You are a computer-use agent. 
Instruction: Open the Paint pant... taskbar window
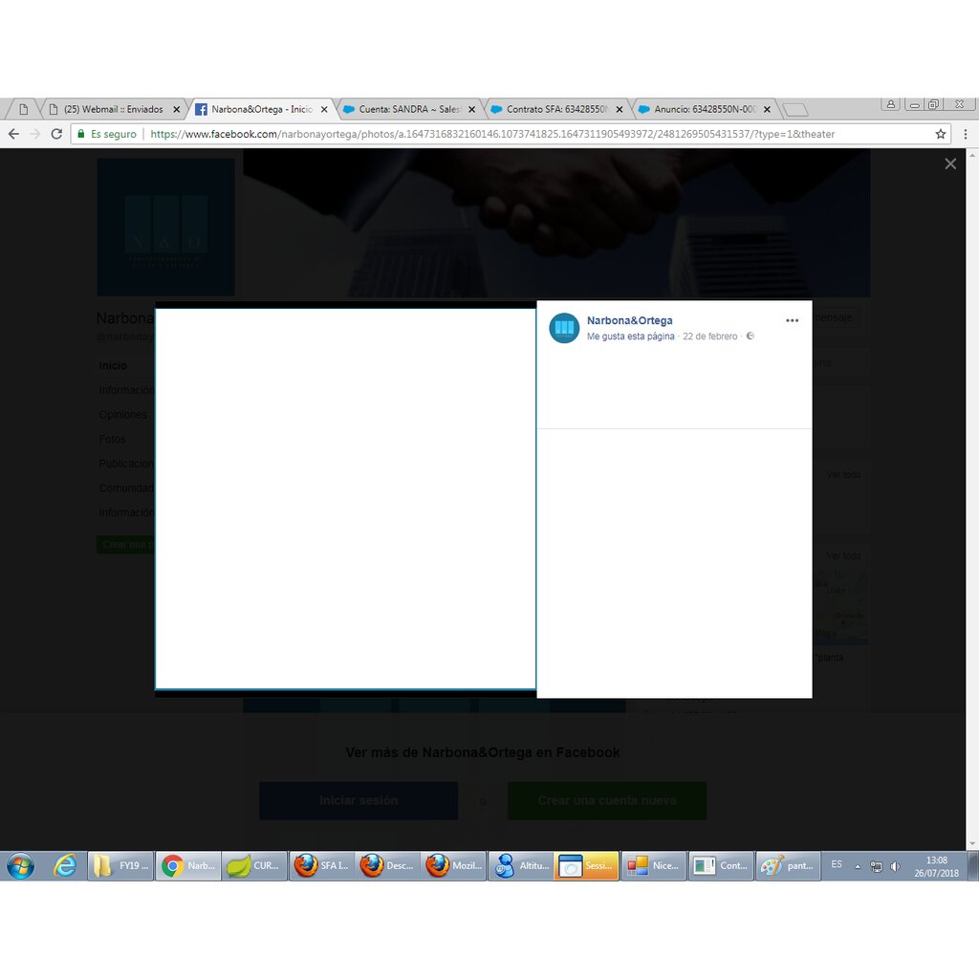pos(788,866)
